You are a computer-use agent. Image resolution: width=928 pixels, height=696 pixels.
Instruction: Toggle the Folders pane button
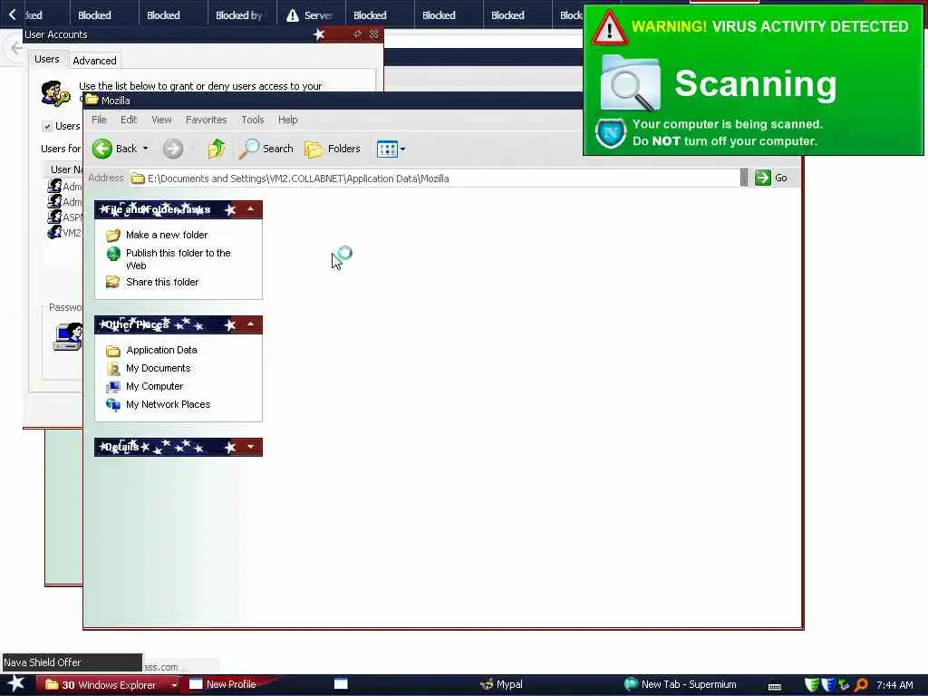[333, 149]
